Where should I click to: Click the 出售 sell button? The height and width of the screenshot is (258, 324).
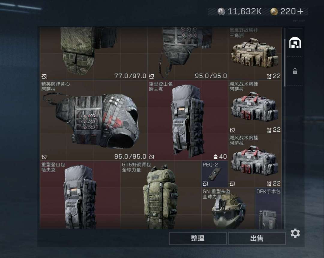[257, 238]
